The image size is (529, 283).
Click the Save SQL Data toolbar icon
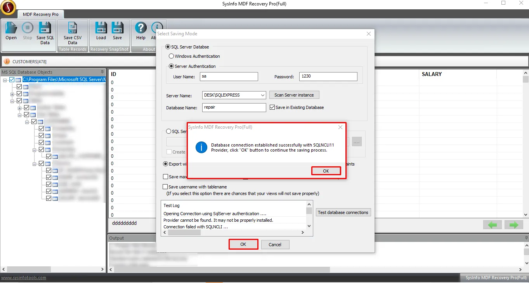[x=45, y=28]
